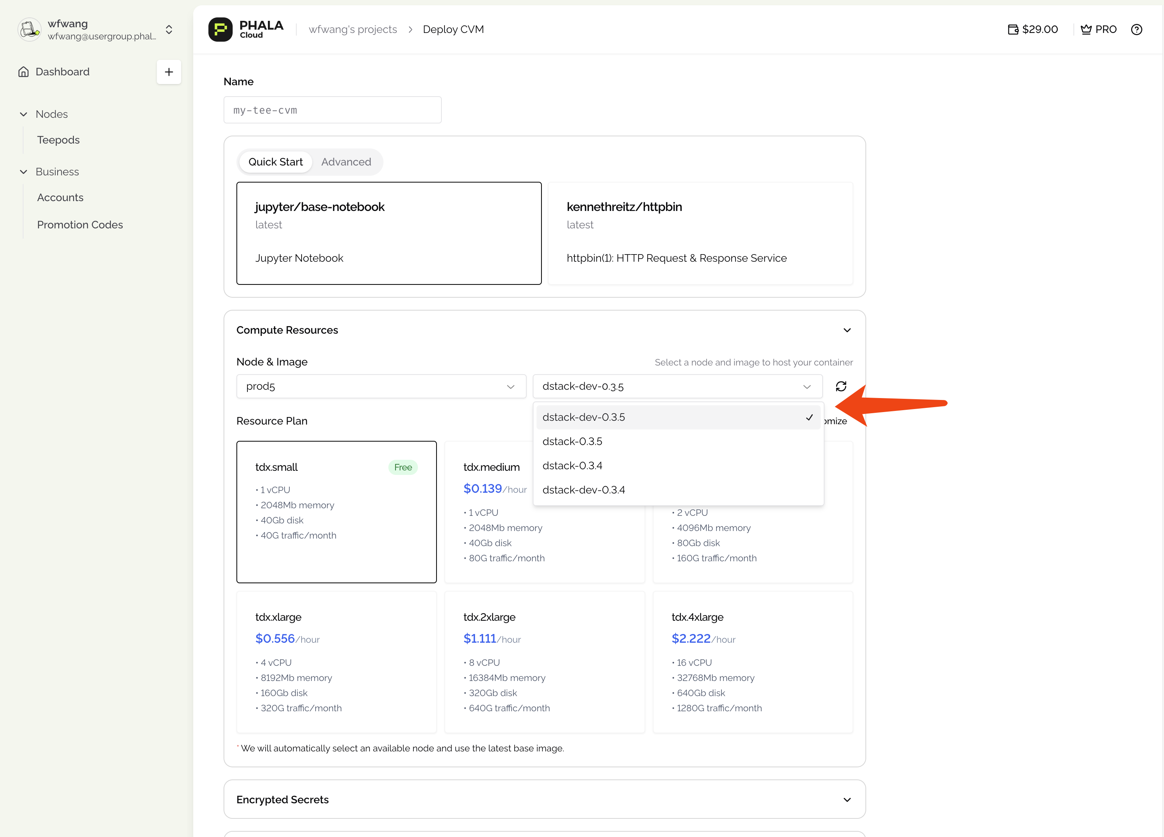This screenshot has width=1164, height=837.
Task: Click the help question mark icon
Action: (1136, 29)
